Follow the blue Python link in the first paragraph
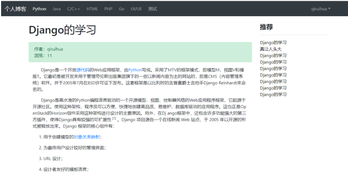The height and width of the screenshot is (175, 348). pos(135,70)
